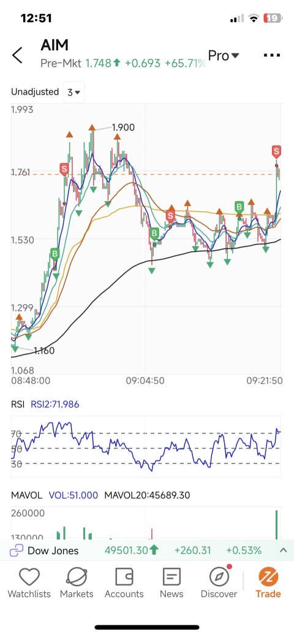Tap the red S sell marker at far right

[276, 152]
